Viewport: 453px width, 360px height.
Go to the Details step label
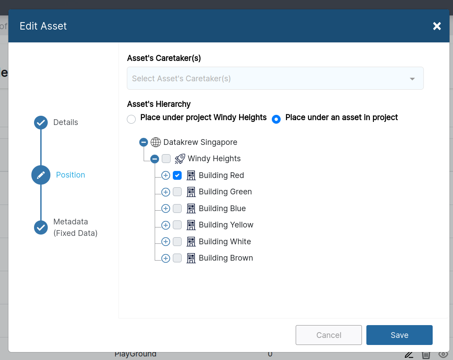point(65,122)
